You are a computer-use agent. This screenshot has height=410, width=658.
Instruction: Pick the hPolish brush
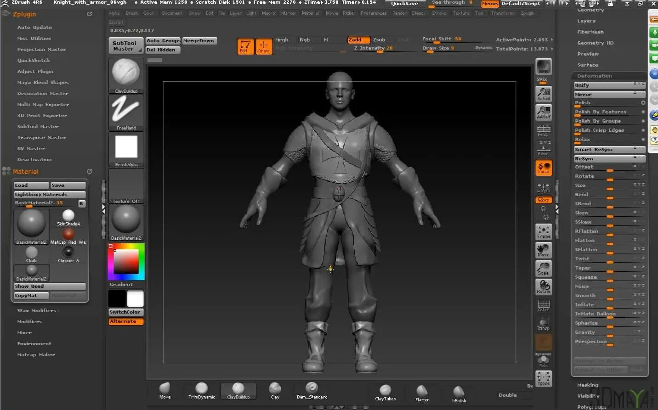click(x=459, y=394)
